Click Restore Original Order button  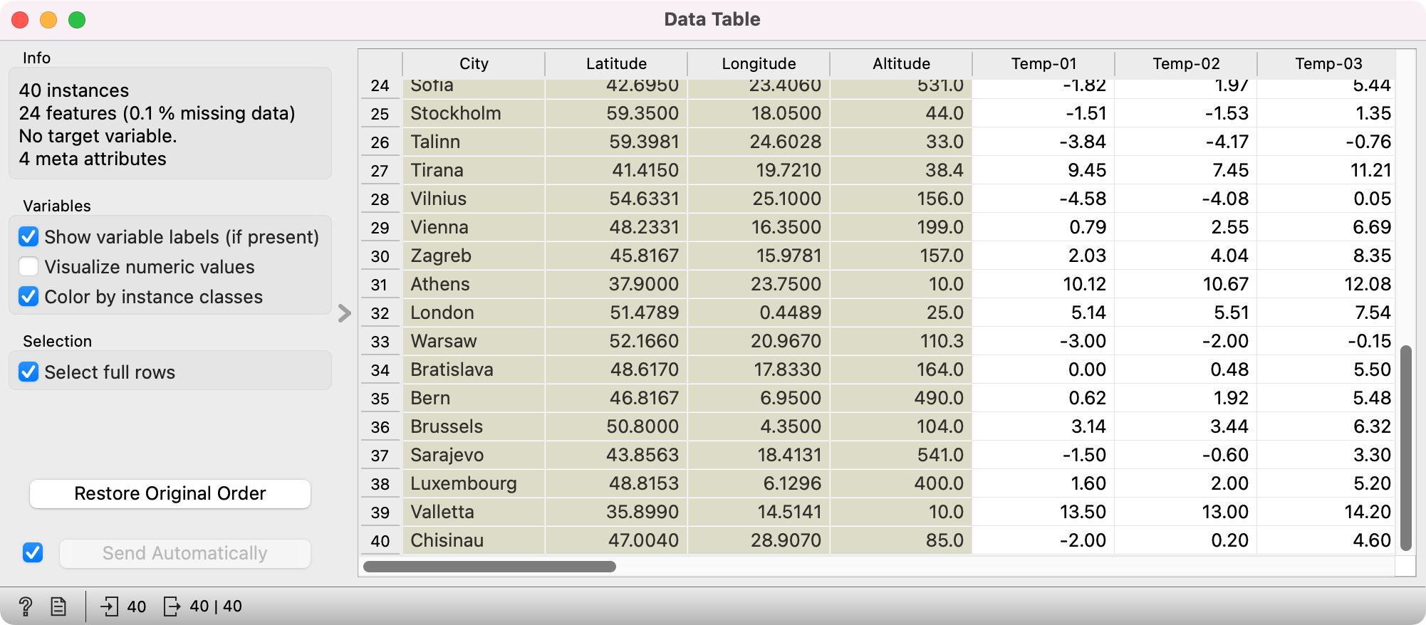[170, 493]
